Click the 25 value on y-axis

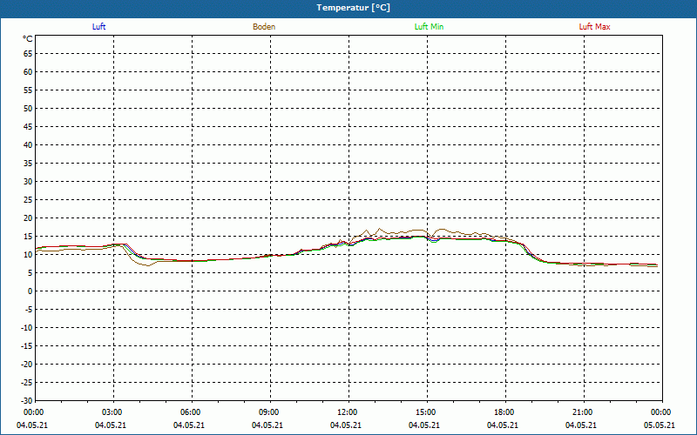click(x=28, y=200)
